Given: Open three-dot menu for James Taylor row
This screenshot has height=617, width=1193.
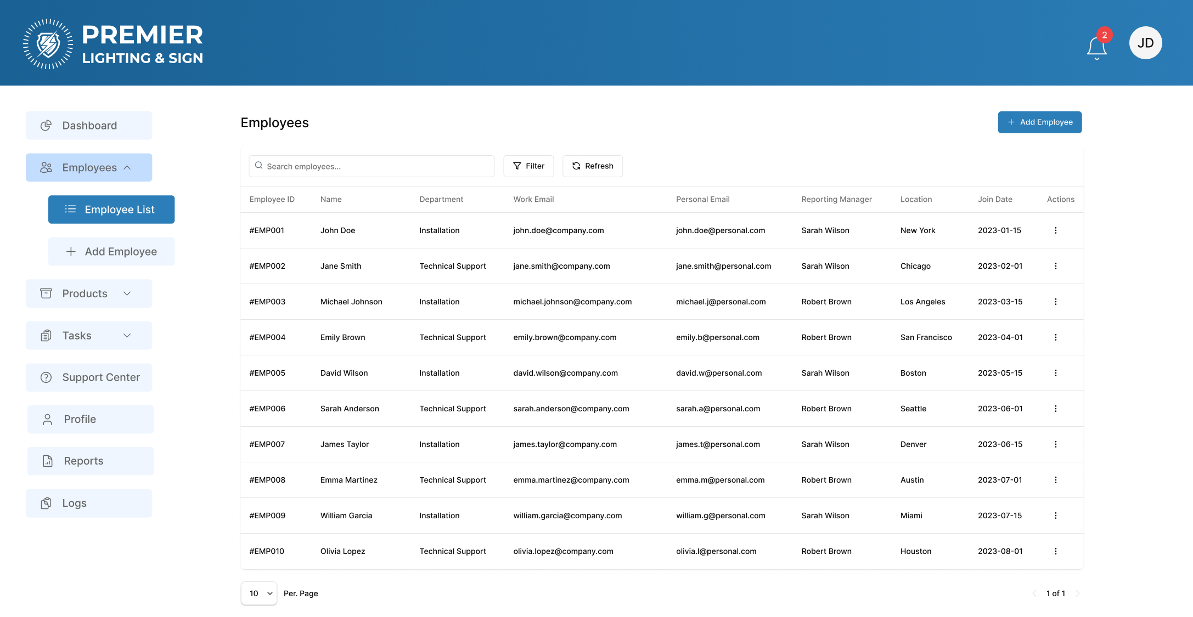Looking at the screenshot, I should [x=1055, y=444].
